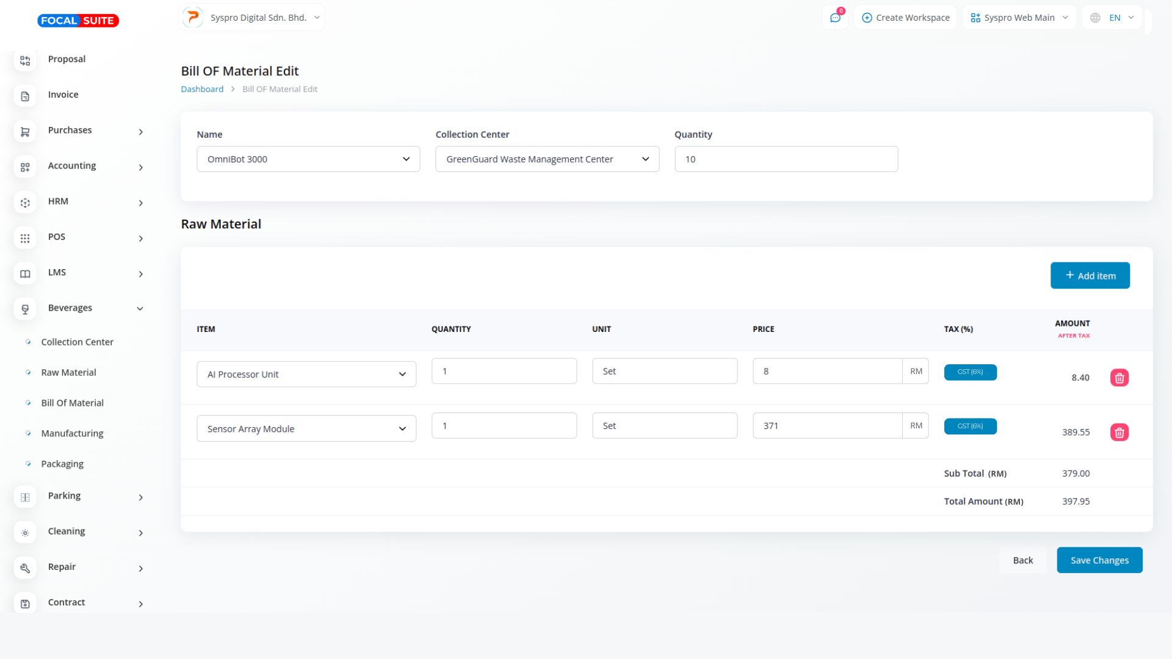
Task: Open the Collection Center dropdown
Action: [547, 159]
